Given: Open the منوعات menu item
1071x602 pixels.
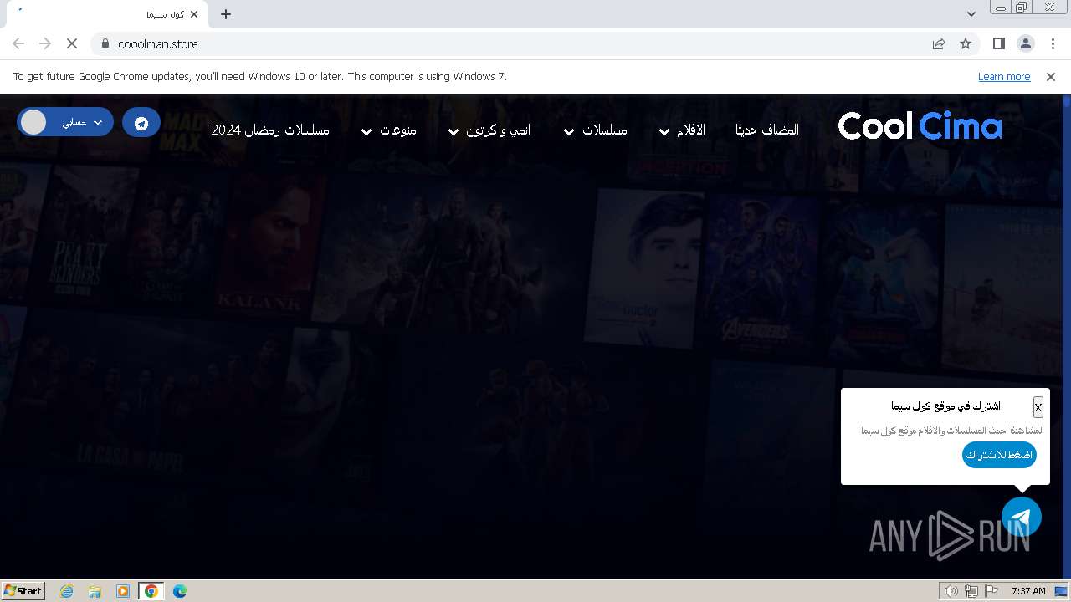Looking at the screenshot, I should (x=398, y=130).
